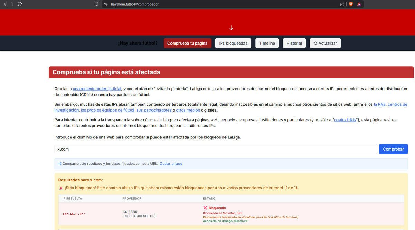Go forward with the browser forward arrow
This screenshot has width=415, height=230.
pos(12,4)
